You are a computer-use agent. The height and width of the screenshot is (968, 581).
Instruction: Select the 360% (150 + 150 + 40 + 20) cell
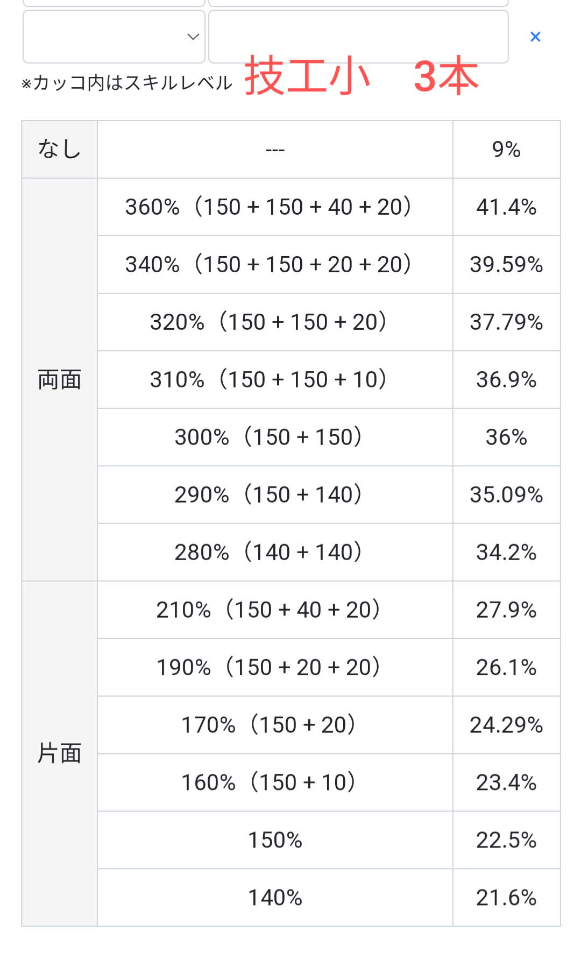tap(275, 207)
